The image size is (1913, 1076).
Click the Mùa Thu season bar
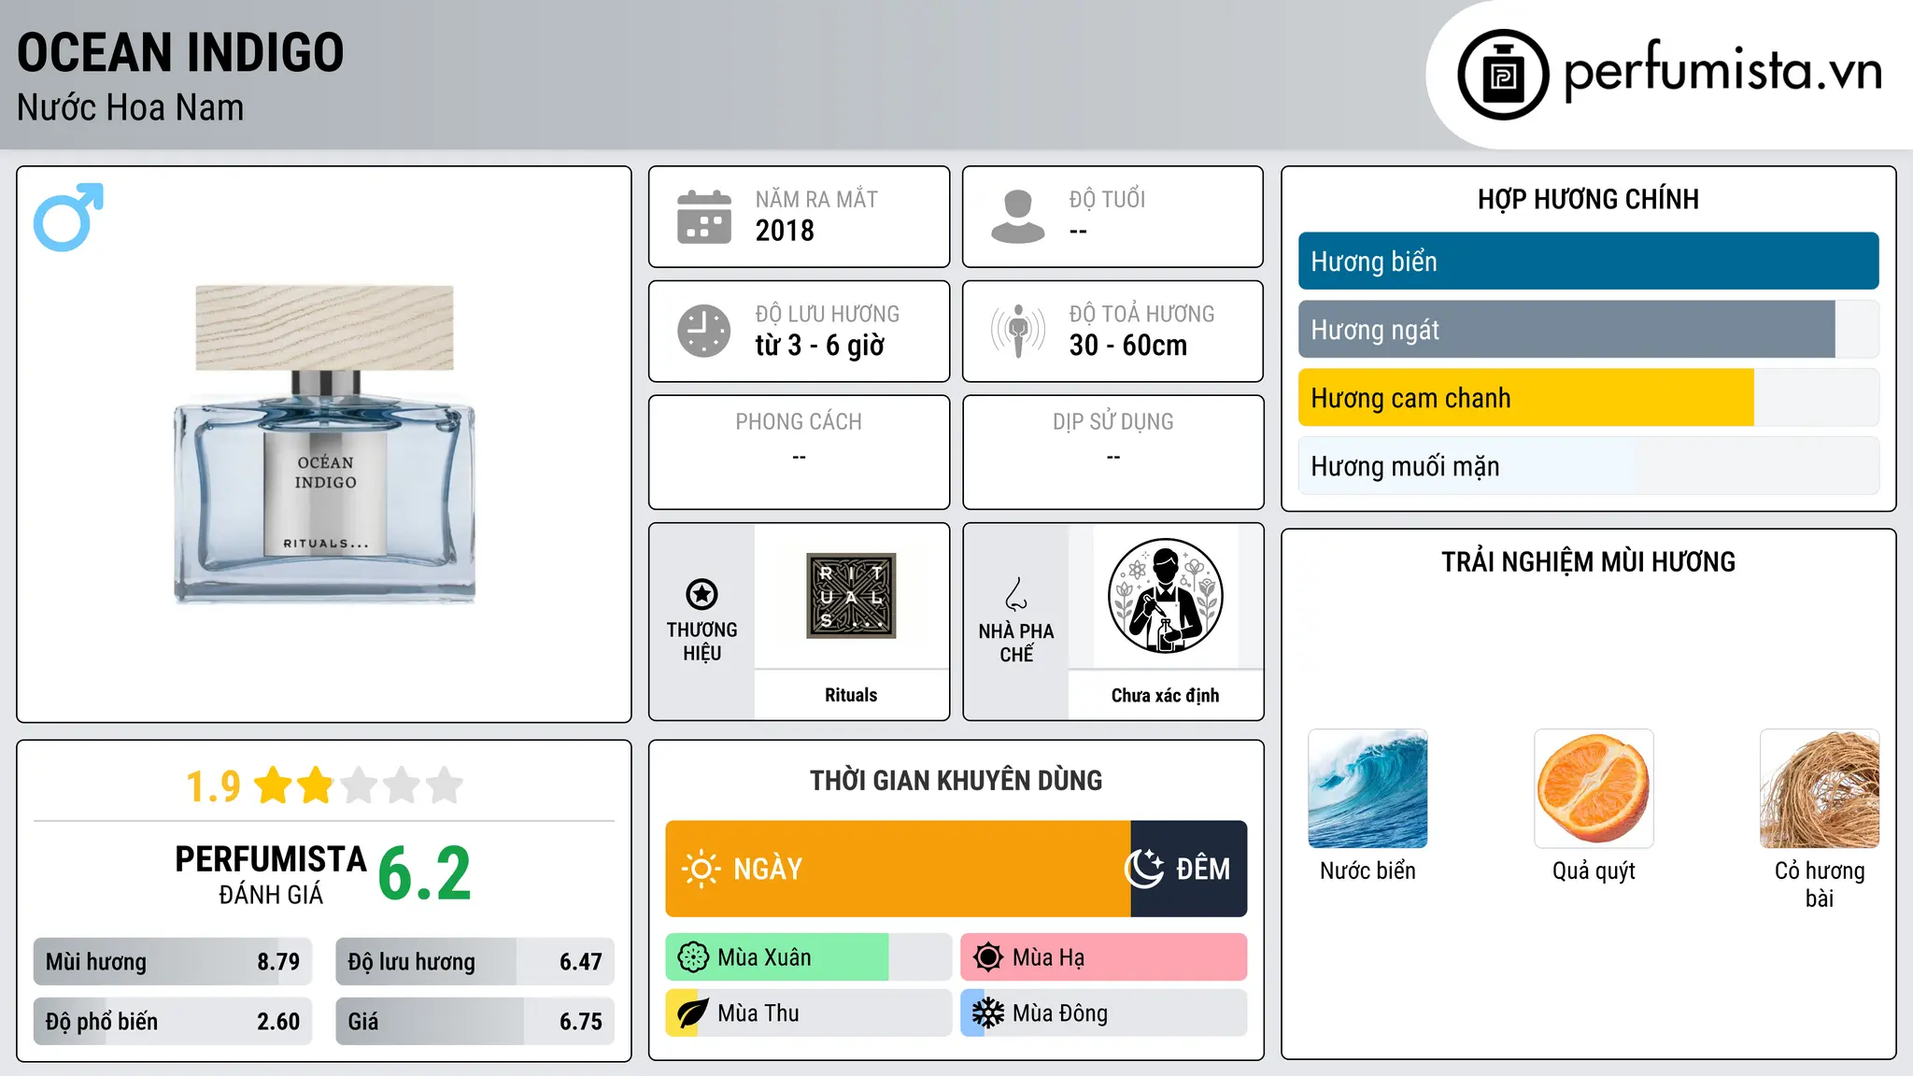click(809, 1013)
